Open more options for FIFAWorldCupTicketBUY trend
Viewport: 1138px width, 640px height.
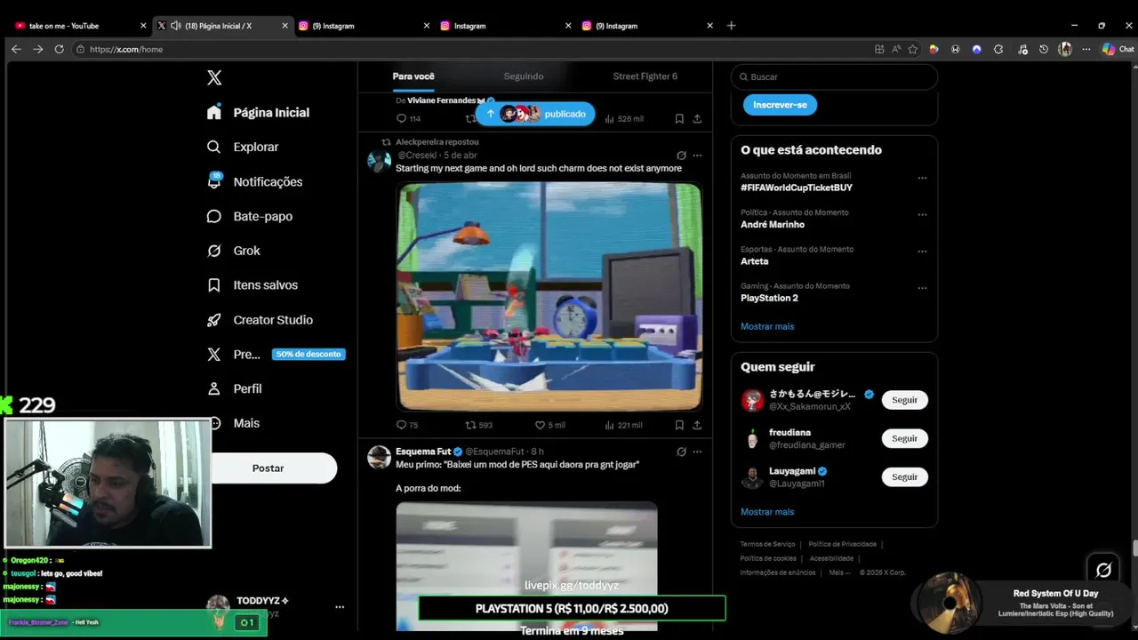(922, 178)
